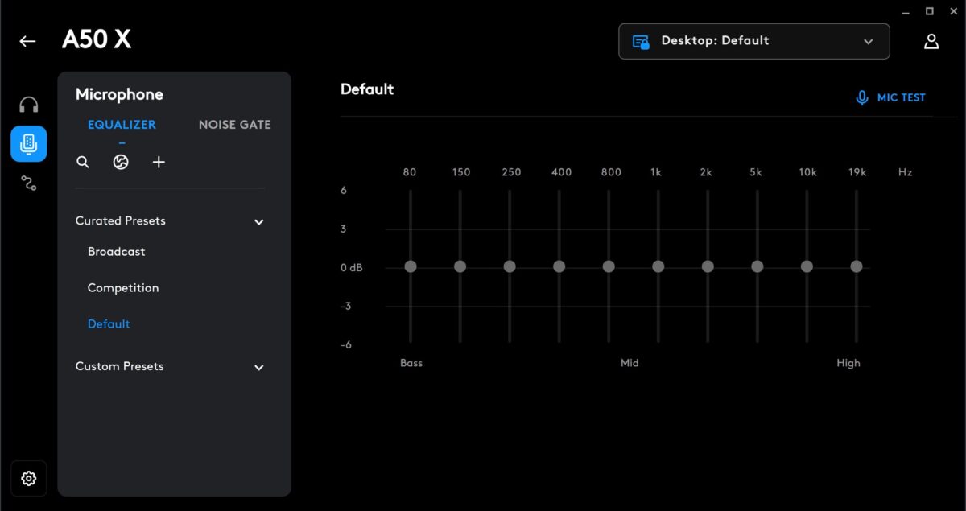Collapse the Curated Presets section
The image size is (966, 511).
coord(259,222)
